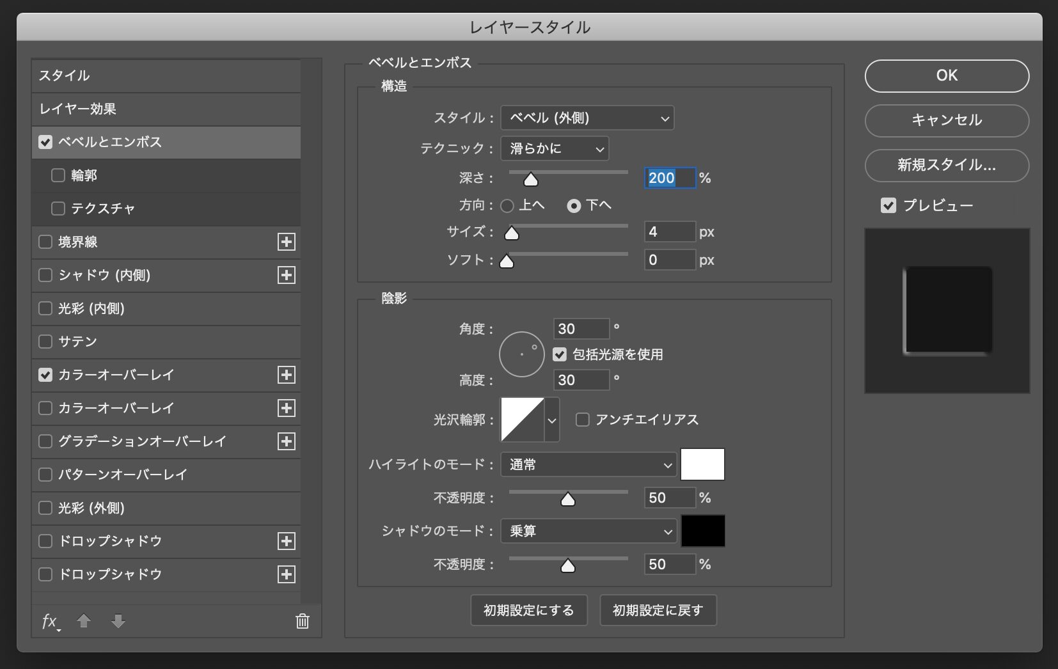Select the 下へ direction radio button

coord(574,206)
